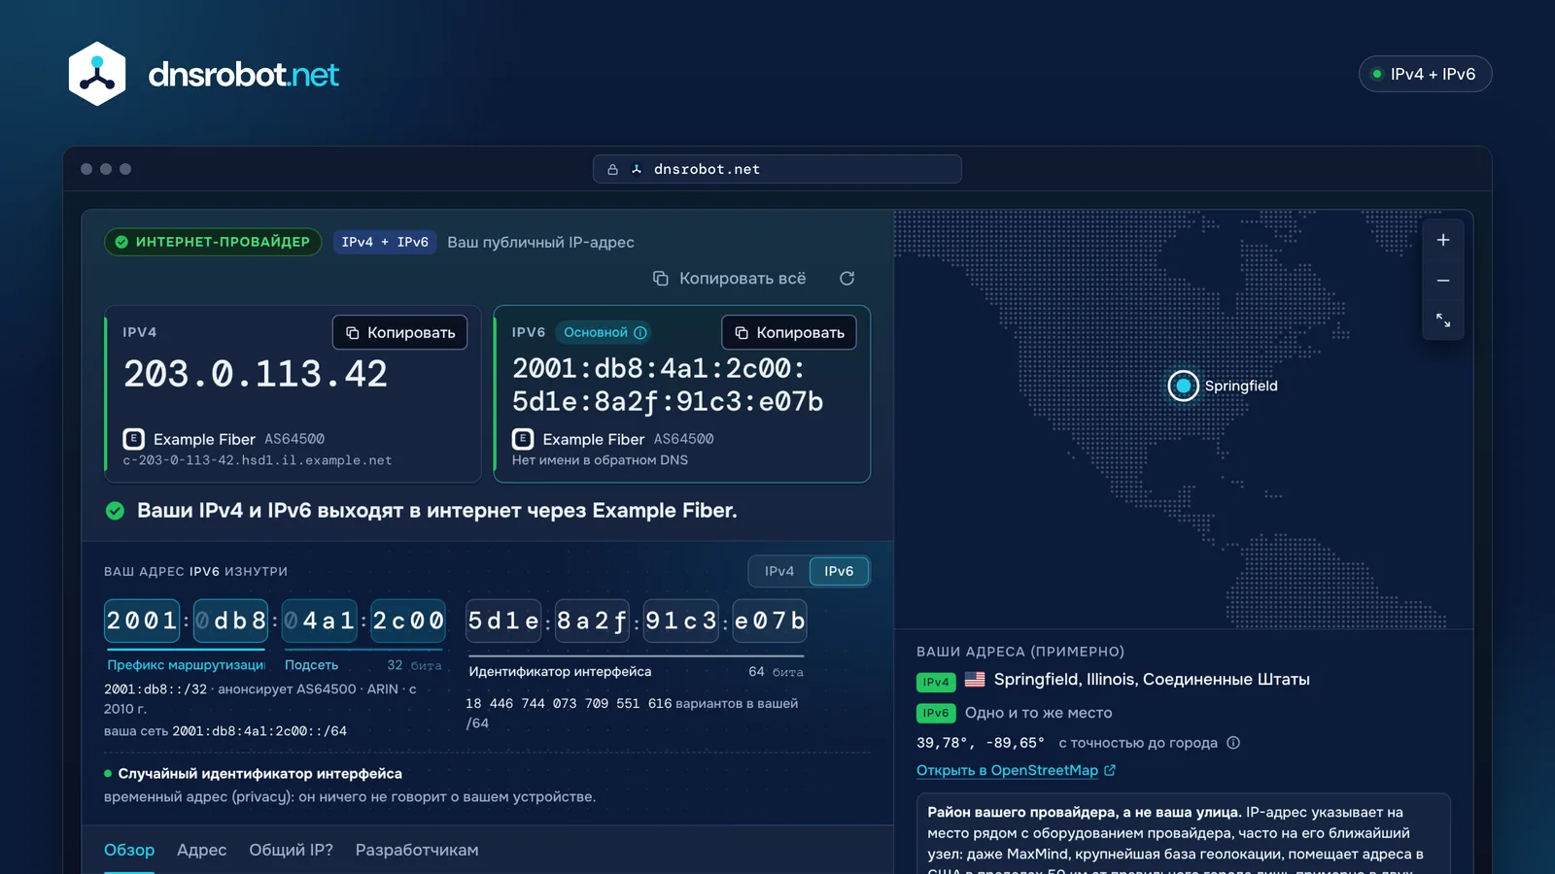Open the Обзор tab
Image resolution: width=1555 pixels, height=874 pixels.
[x=129, y=850]
